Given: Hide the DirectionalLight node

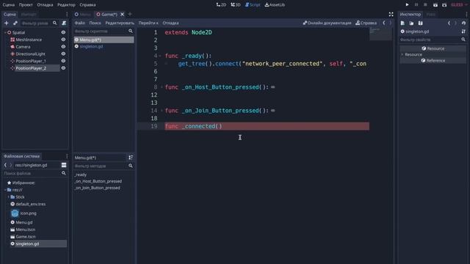Looking at the screenshot, I should (63, 54).
